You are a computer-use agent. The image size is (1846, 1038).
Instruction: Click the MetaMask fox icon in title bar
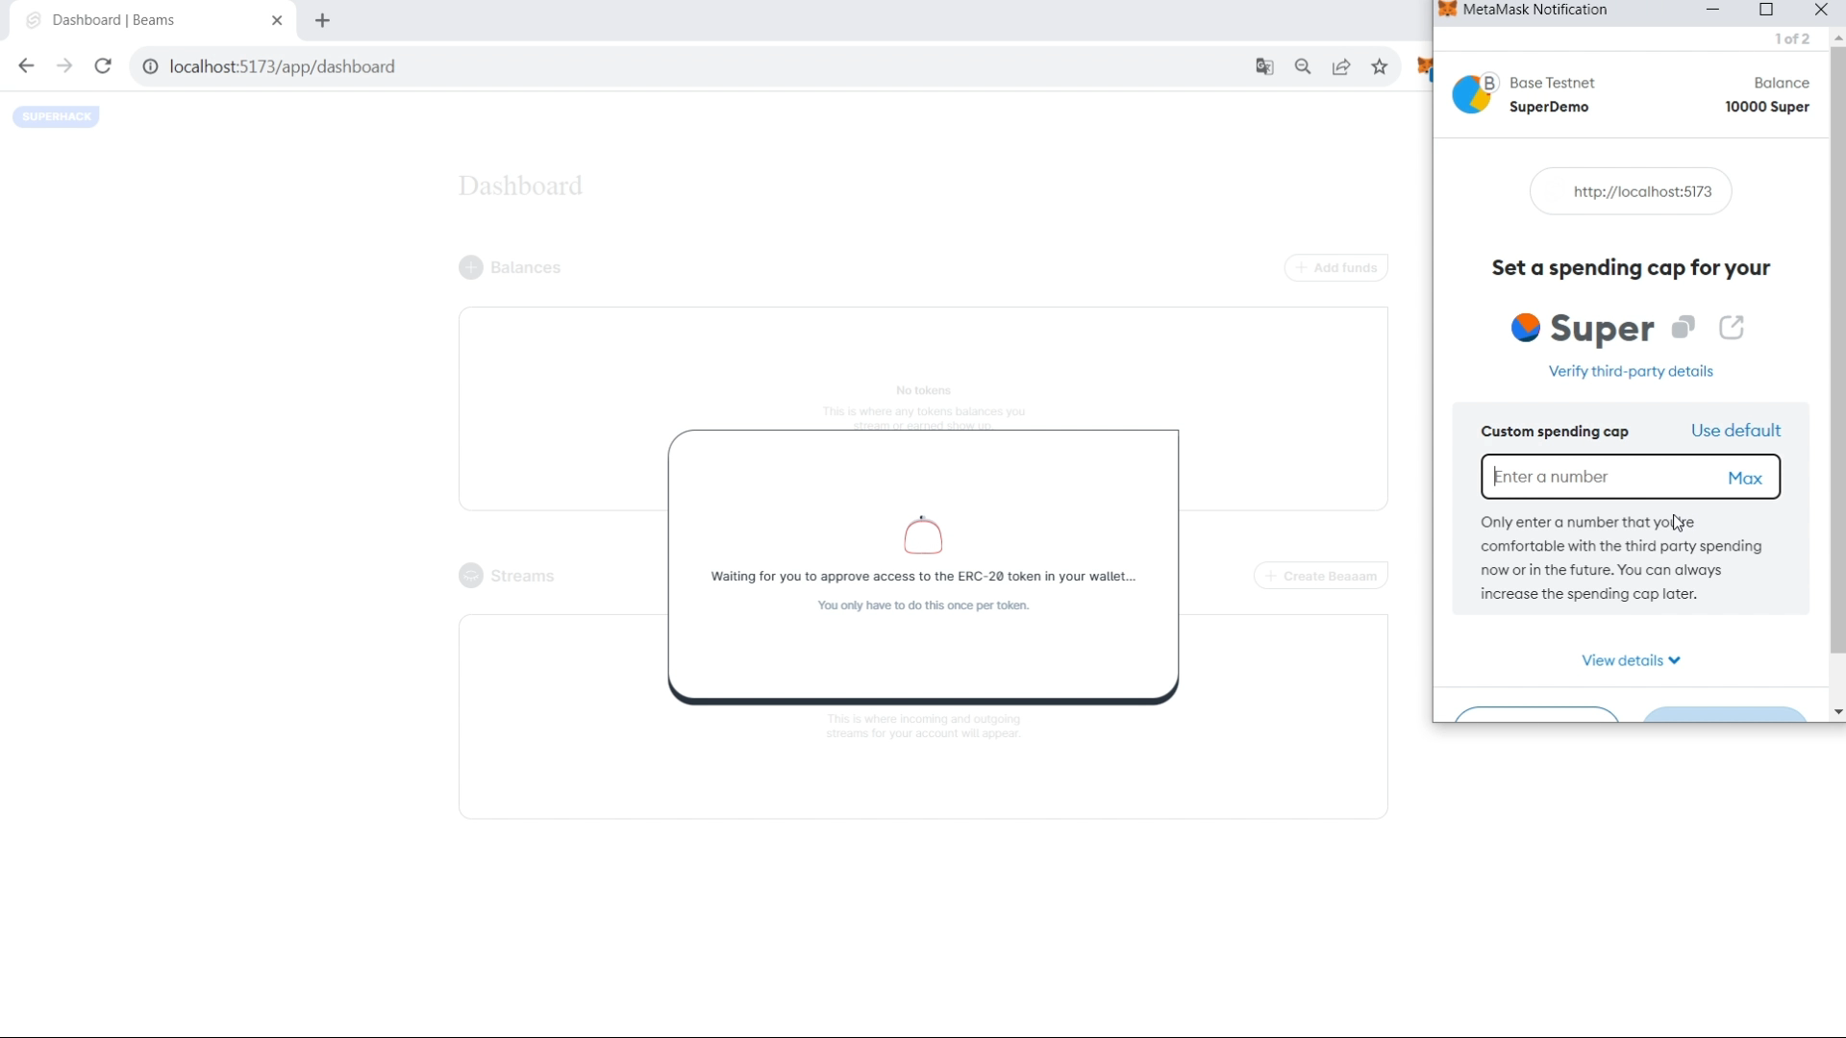[x=1447, y=10]
